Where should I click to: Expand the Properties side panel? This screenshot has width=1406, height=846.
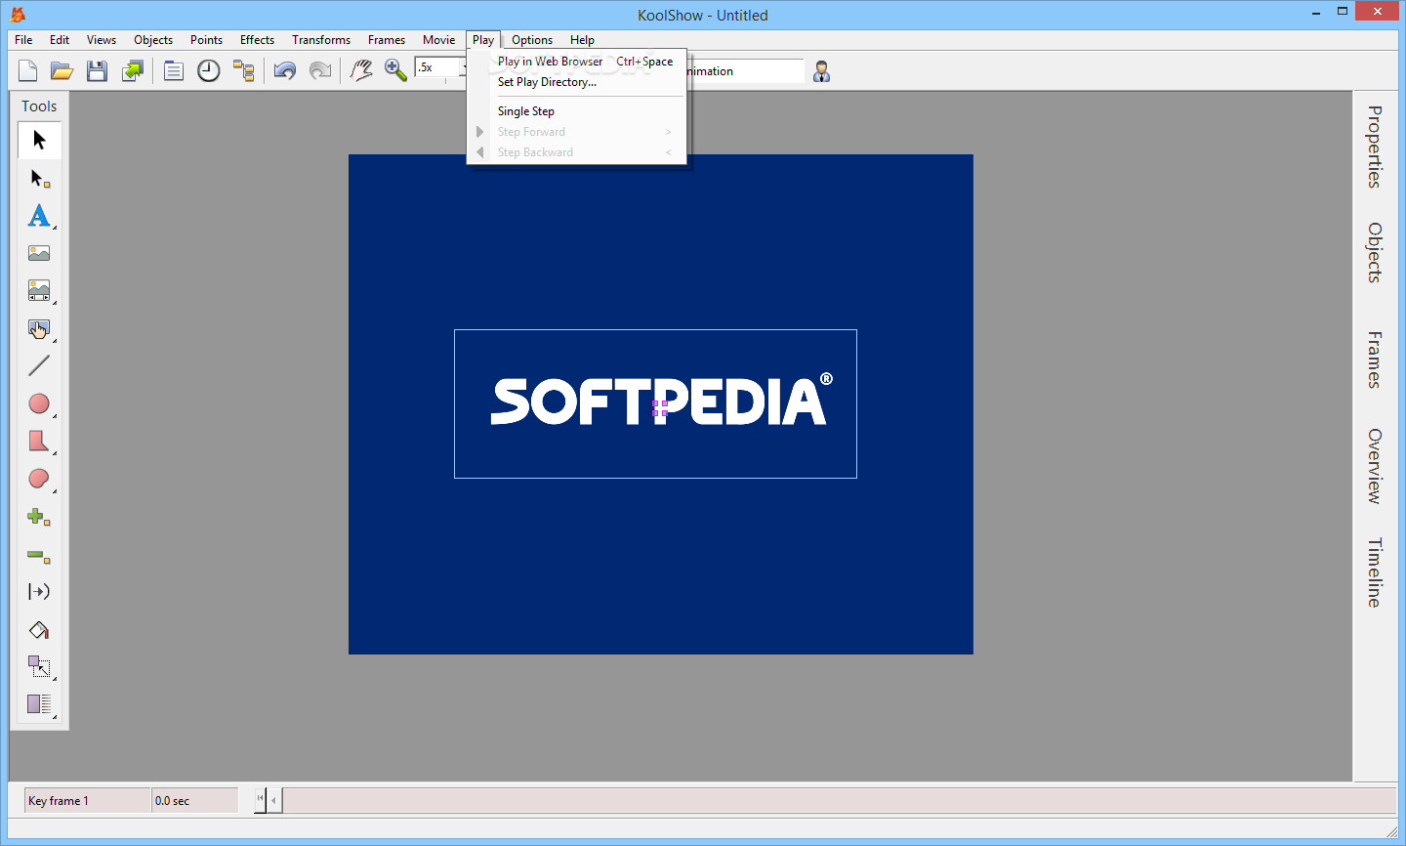point(1375,147)
